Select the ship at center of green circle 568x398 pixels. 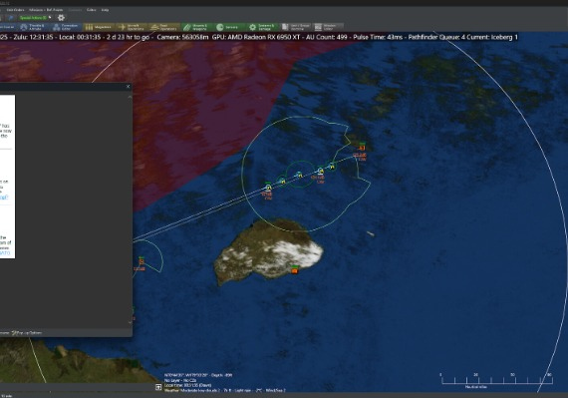coord(299,175)
